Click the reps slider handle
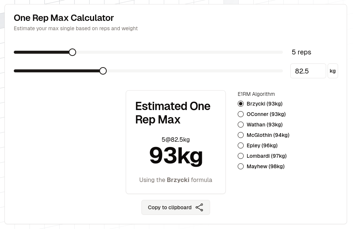 (x=72, y=52)
